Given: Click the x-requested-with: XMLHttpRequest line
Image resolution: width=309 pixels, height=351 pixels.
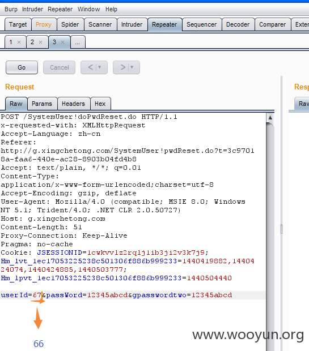Looking at the screenshot, I should pos(73,125).
